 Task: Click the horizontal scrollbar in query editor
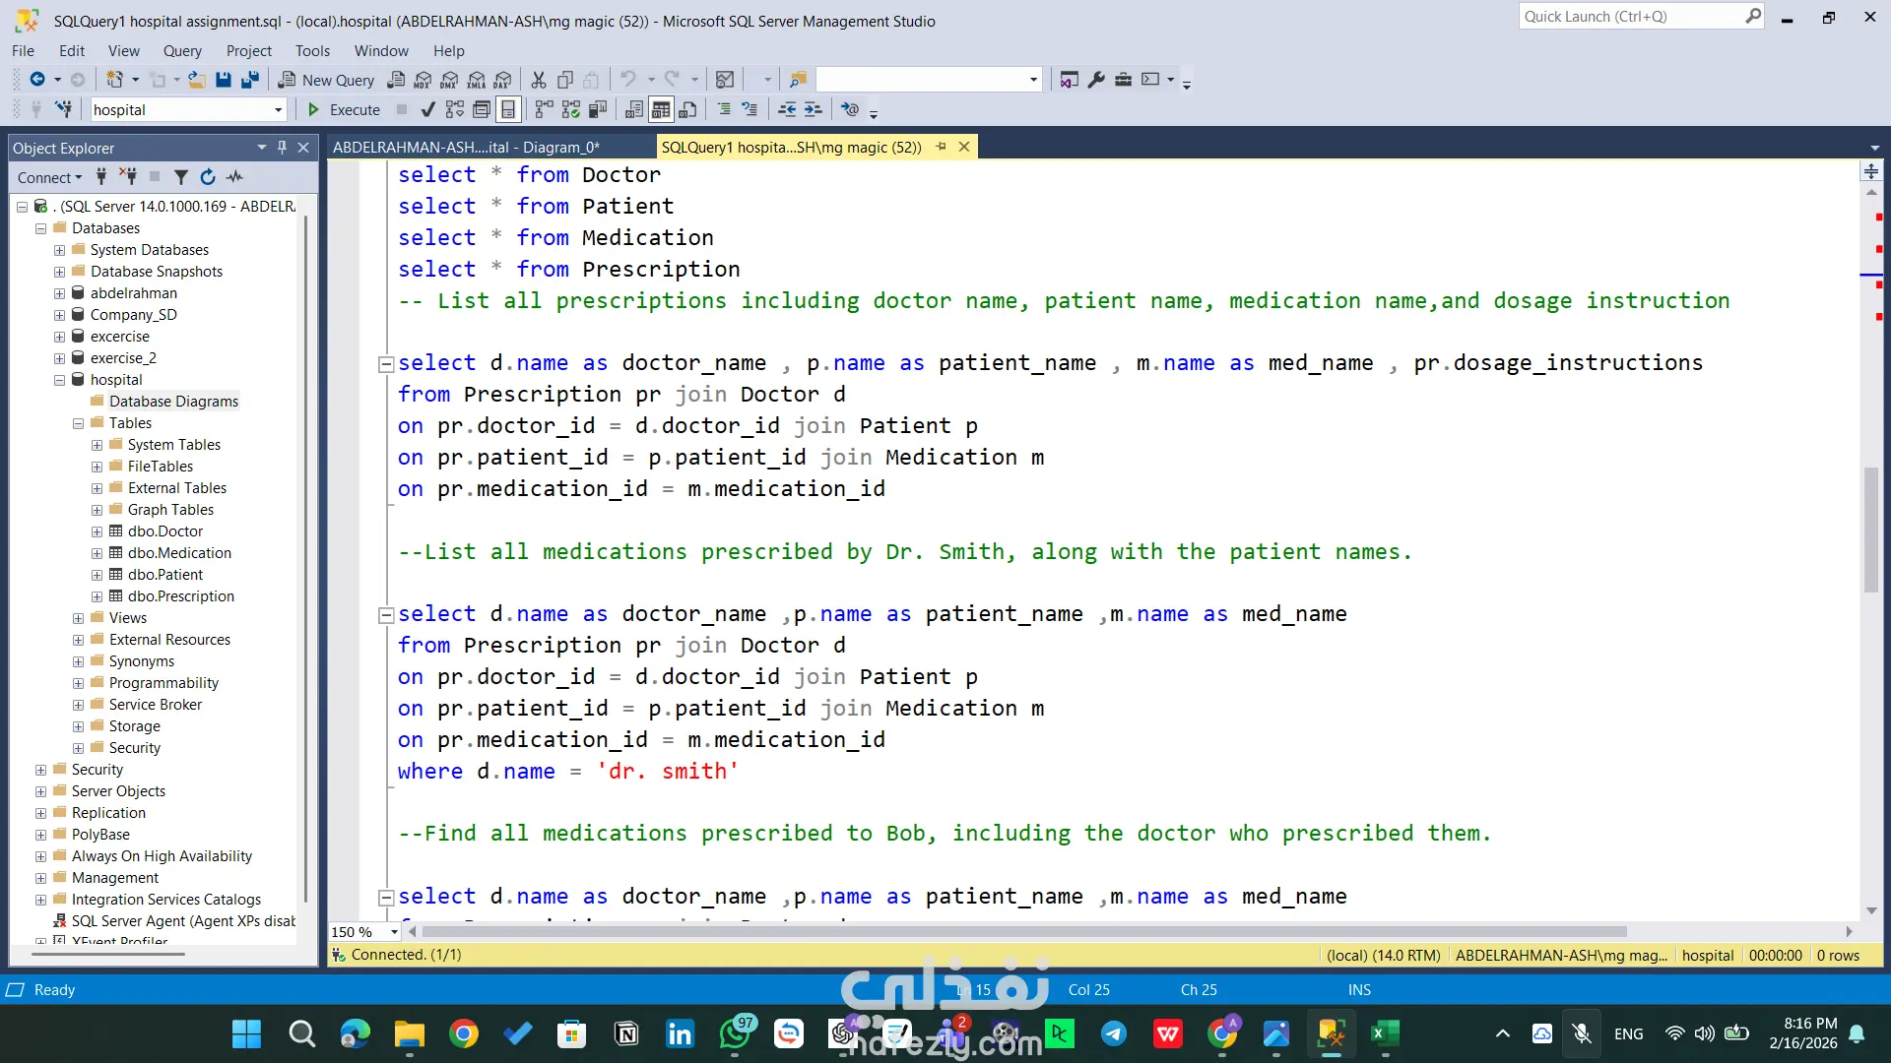point(1024,931)
